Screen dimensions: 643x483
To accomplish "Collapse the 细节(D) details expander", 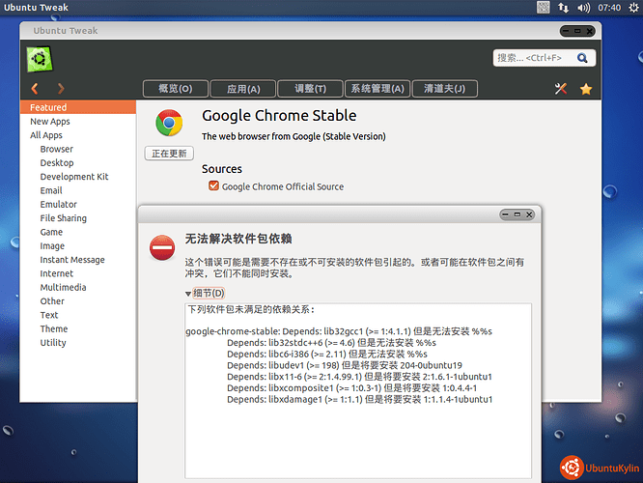I will tap(205, 293).
